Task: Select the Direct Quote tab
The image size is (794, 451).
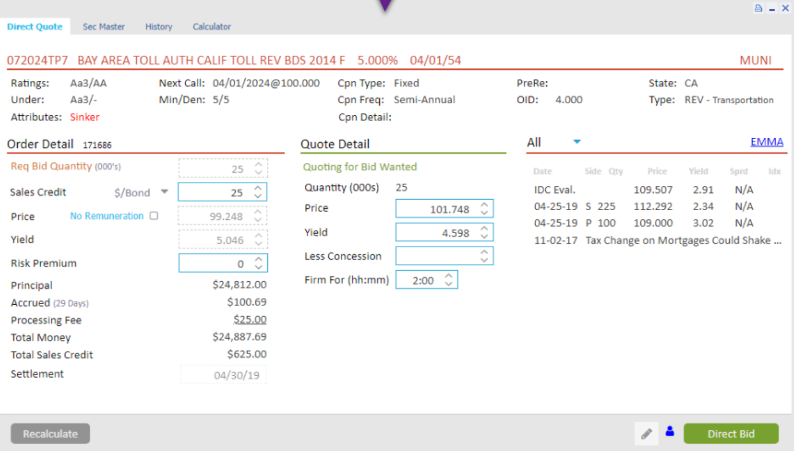Action: click(35, 26)
